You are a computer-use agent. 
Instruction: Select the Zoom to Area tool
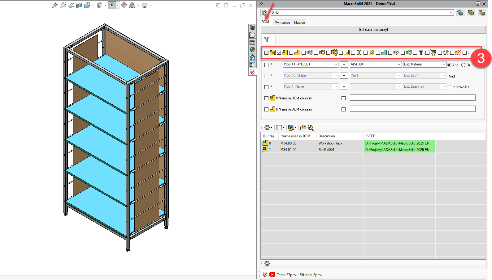63,5
